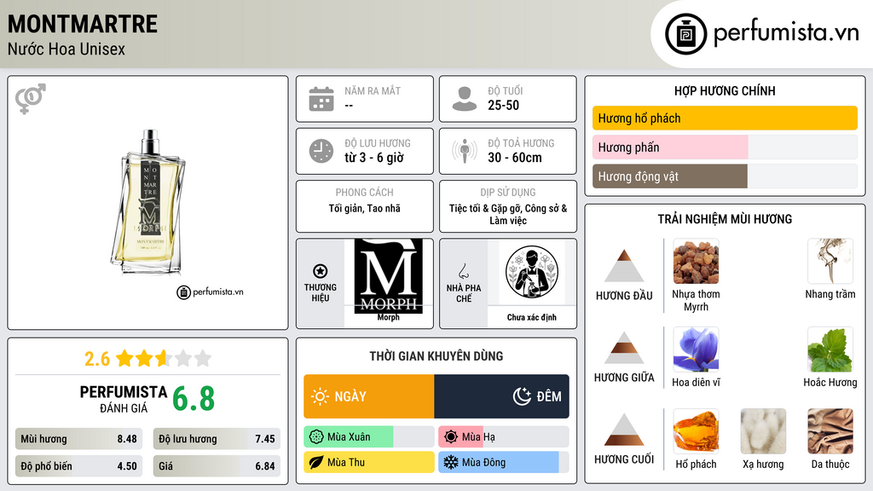Click the sun icon beside Ngày

pyautogui.click(x=321, y=396)
